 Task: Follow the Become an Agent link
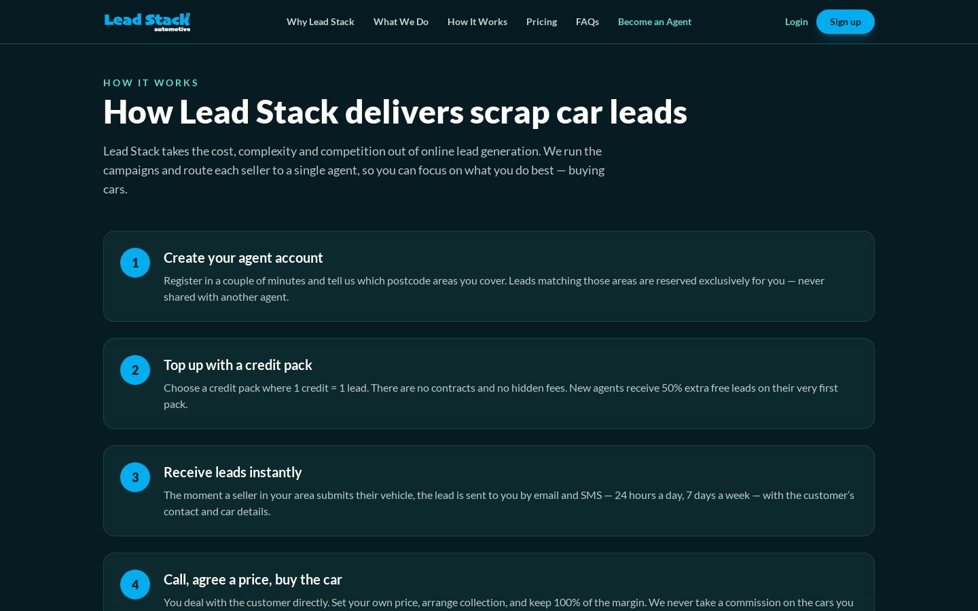[x=655, y=22]
